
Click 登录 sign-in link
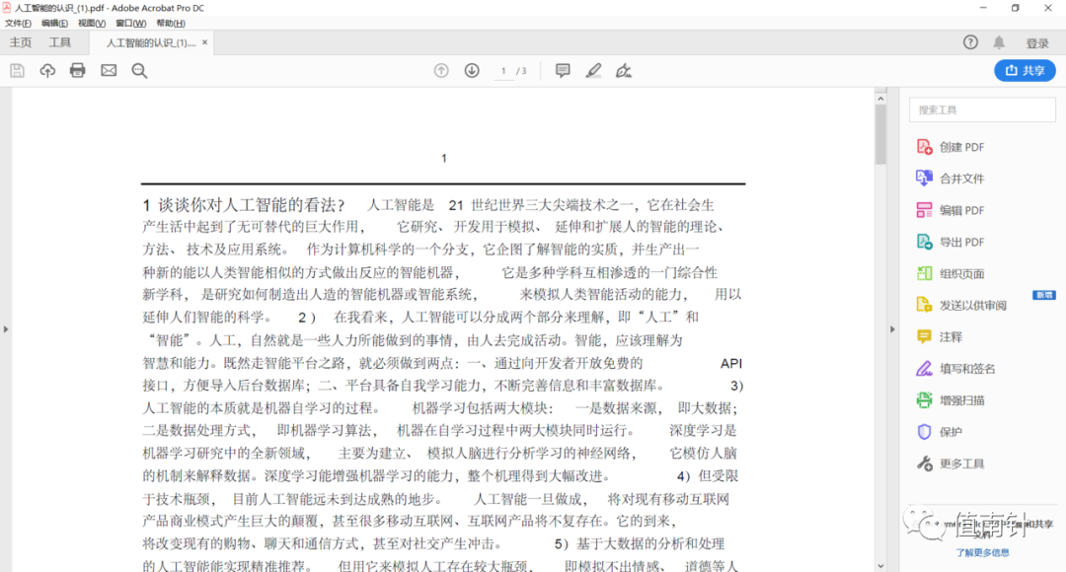(x=1036, y=43)
